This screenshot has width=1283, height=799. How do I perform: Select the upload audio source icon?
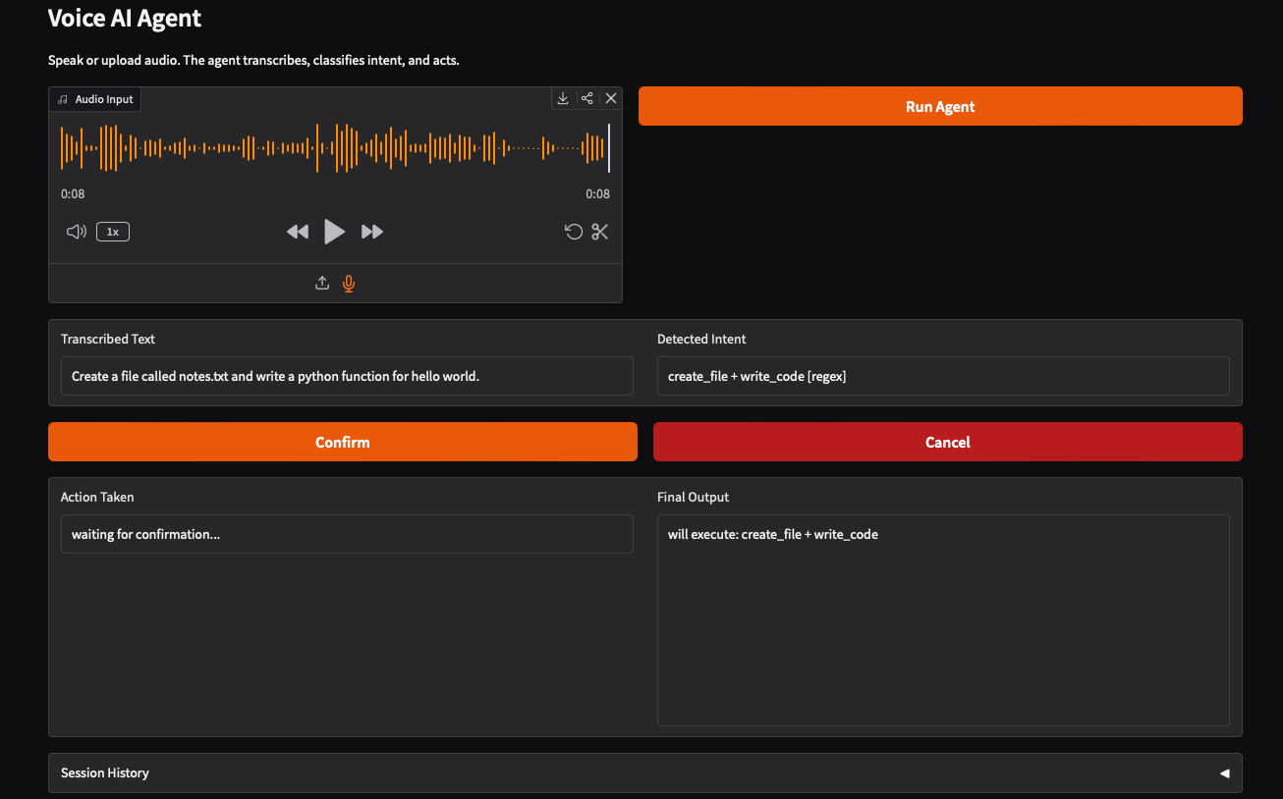(x=322, y=283)
